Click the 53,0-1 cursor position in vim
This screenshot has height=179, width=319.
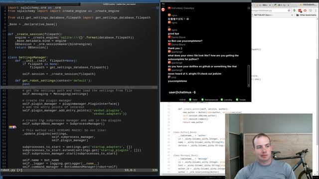pos(130,170)
